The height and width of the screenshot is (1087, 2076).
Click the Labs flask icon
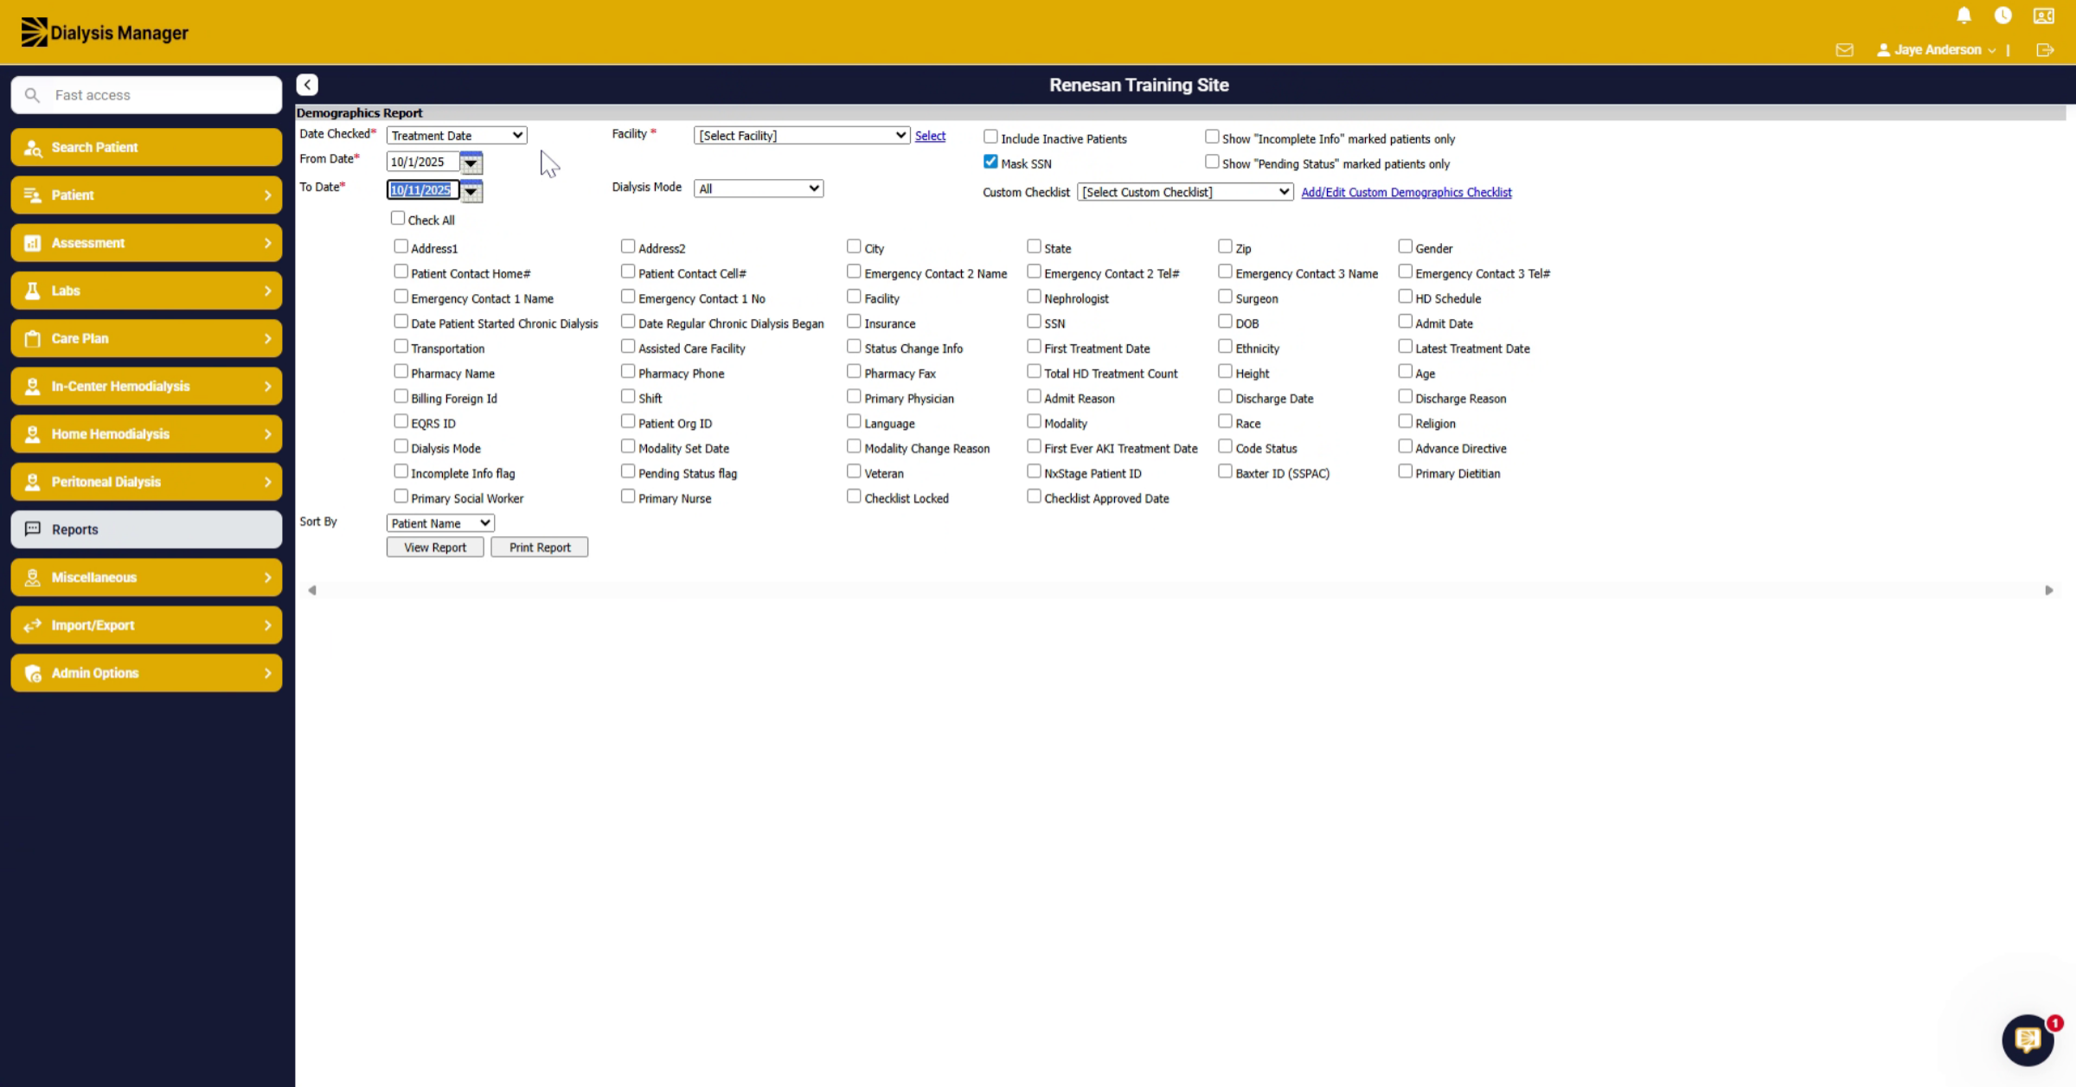[33, 291]
